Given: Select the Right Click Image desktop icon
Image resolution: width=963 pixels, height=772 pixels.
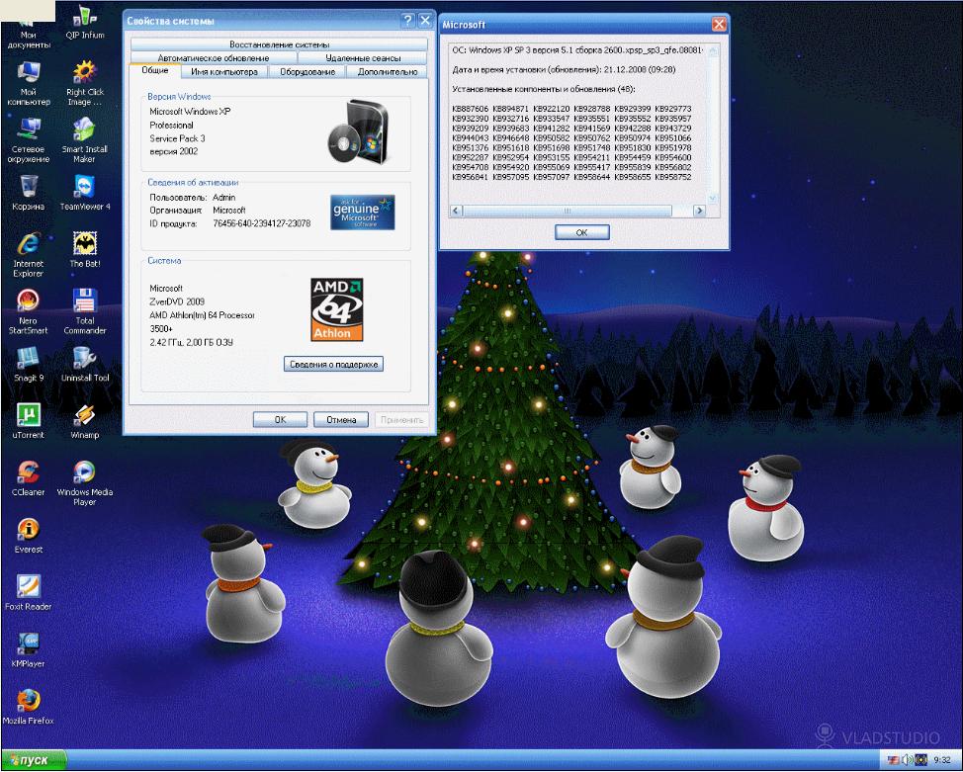Looking at the screenshot, I should 85,84.
